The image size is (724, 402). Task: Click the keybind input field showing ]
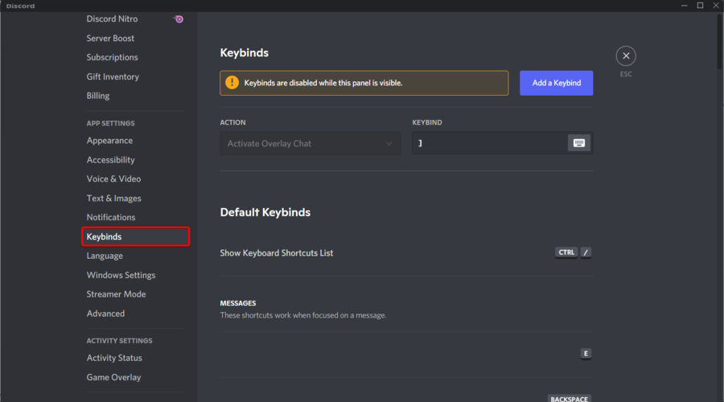pos(489,143)
